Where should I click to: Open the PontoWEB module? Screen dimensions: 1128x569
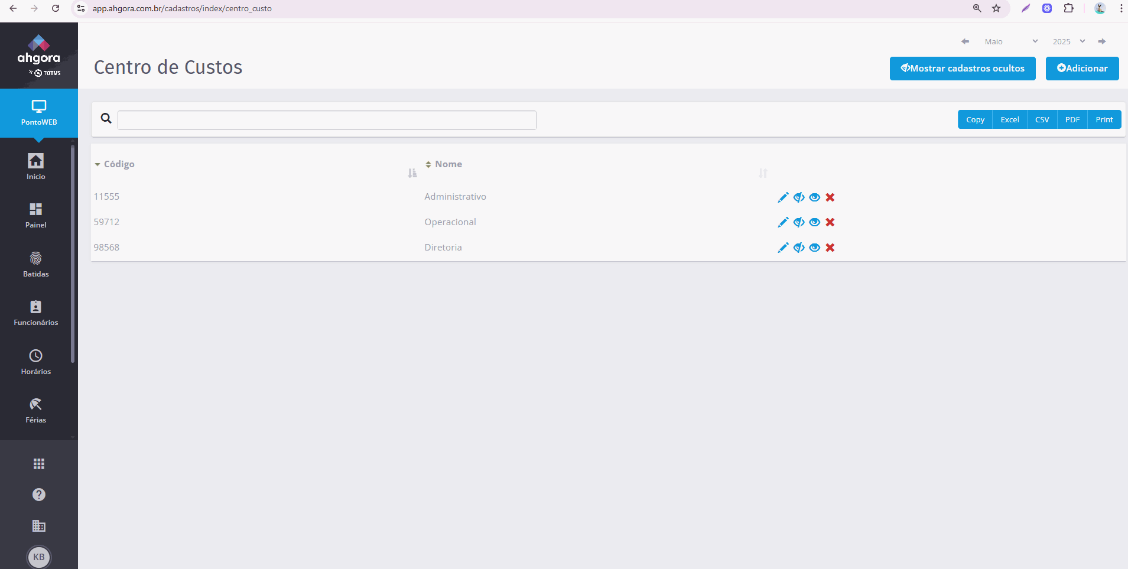39,113
